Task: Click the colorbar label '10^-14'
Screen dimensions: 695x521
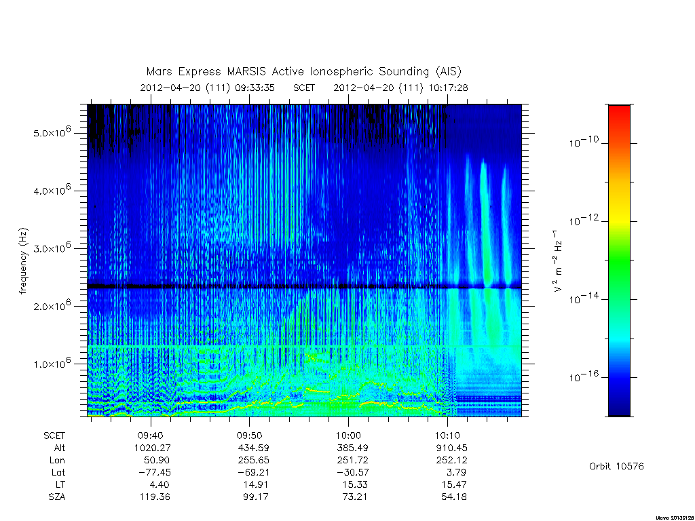Action: pos(584,298)
